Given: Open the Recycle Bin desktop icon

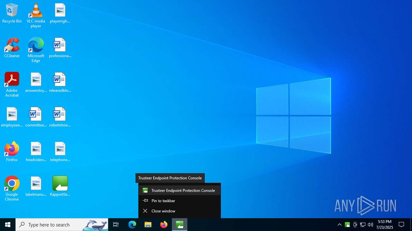Looking at the screenshot, I should (12, 13).
